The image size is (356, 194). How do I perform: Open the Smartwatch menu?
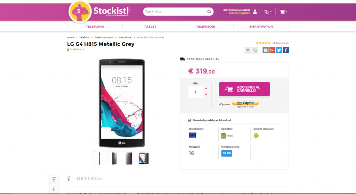pos(261,27)
